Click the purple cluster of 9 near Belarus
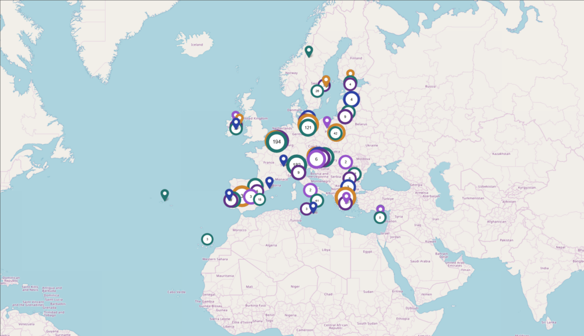Screen dimensions: 584x336 point(345,117)
